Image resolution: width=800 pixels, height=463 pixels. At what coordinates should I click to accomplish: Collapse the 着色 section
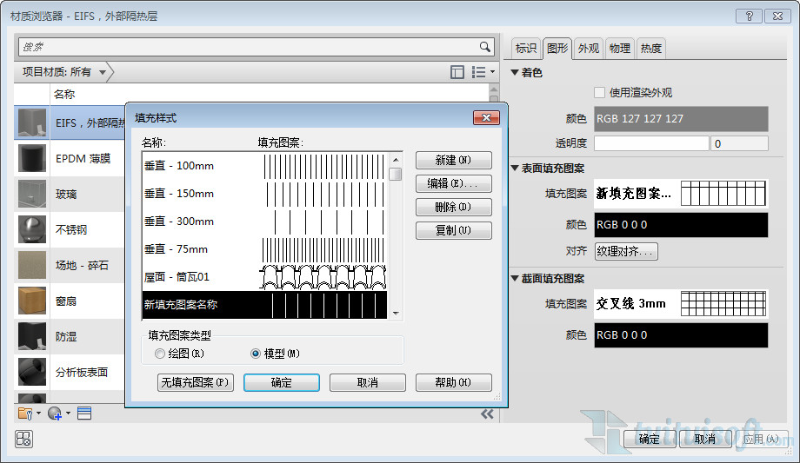[x=515, y=72]
